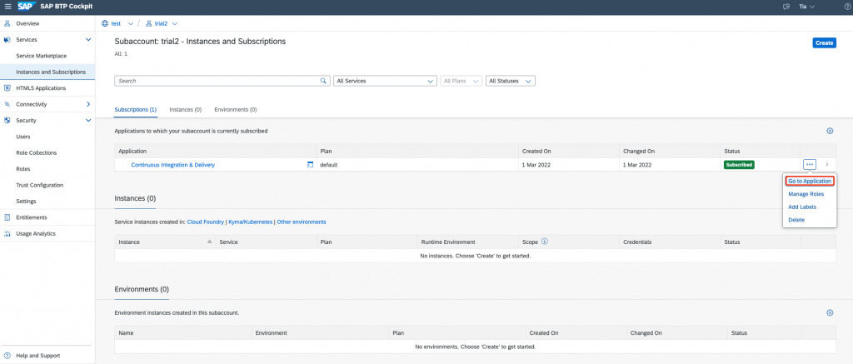853x364 pixels.
Task: Open Environments table settings gear
Action: coord(830,313)
